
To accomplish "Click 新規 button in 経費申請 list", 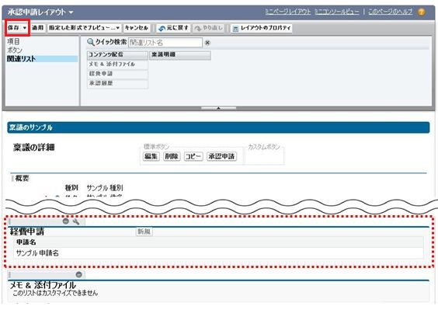I will click(144, 232).
